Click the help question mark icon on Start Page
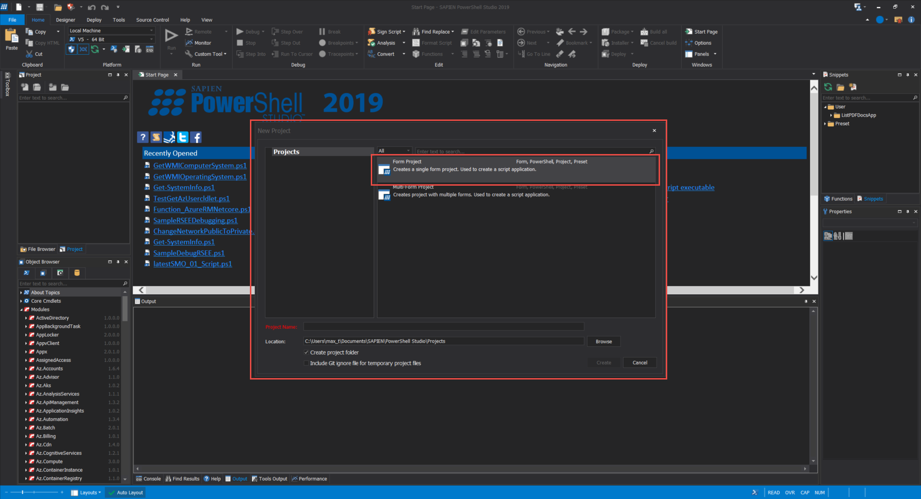 [x=142, y=137]
